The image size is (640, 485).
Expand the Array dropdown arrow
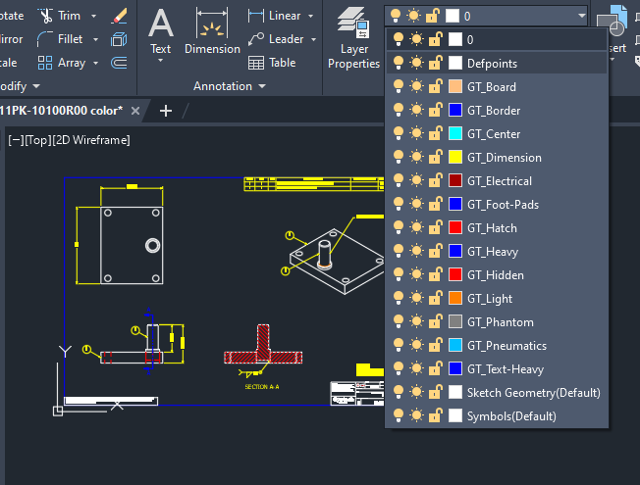click(x=95, y=63)
